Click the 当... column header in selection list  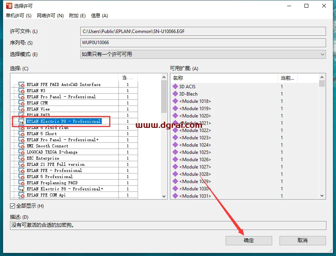point(128,78)
